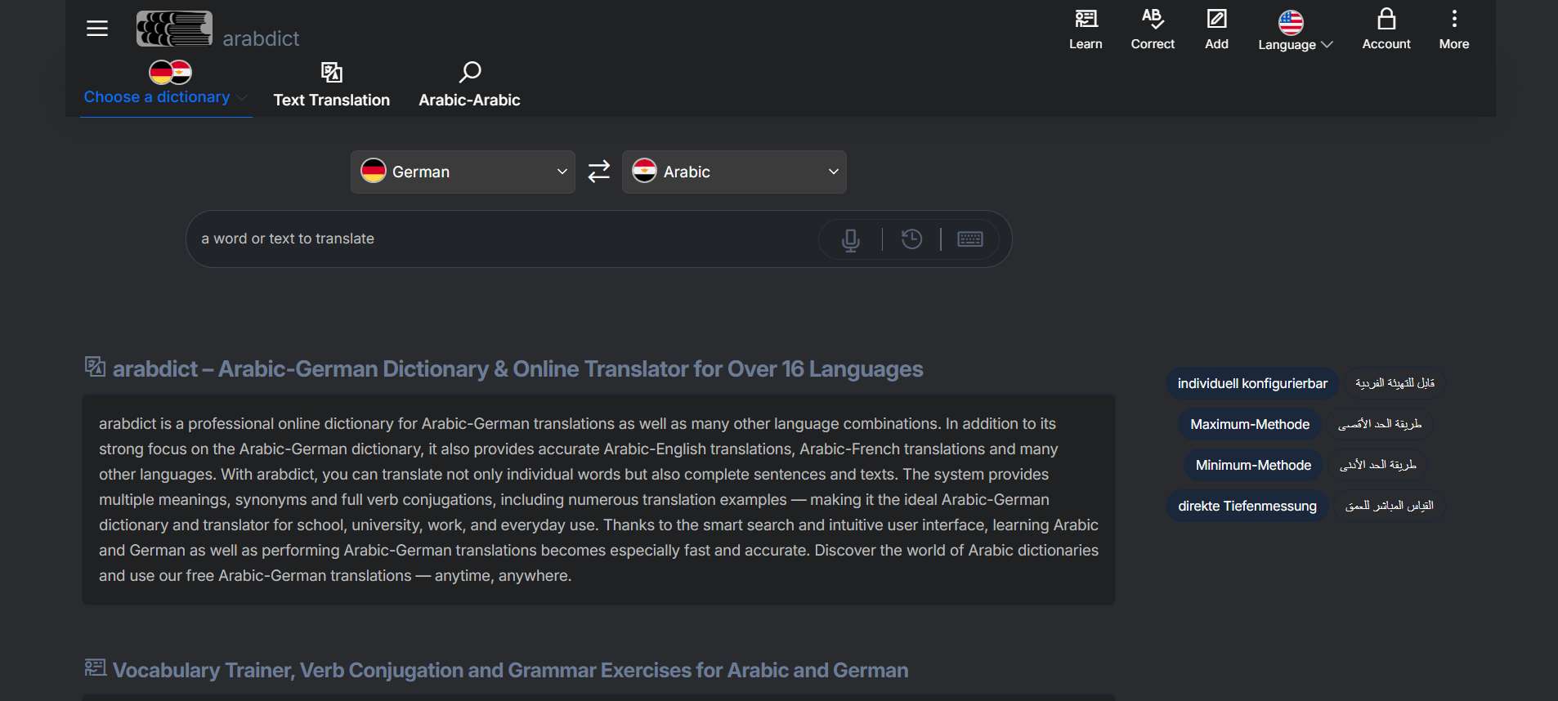Image resolution: width=1558 pixels, height=701 pixels.
Task: Click the Arabic tag next to 'Minimum-Methode'
Action: coord(1378,465)
